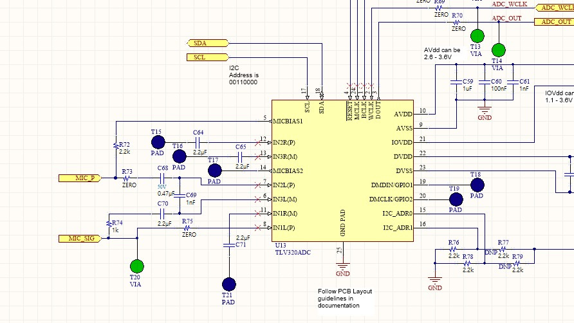Select resistor R73 symbol
Image resolution: width=574 pixels, height=323 pixels.
(127, 178)
